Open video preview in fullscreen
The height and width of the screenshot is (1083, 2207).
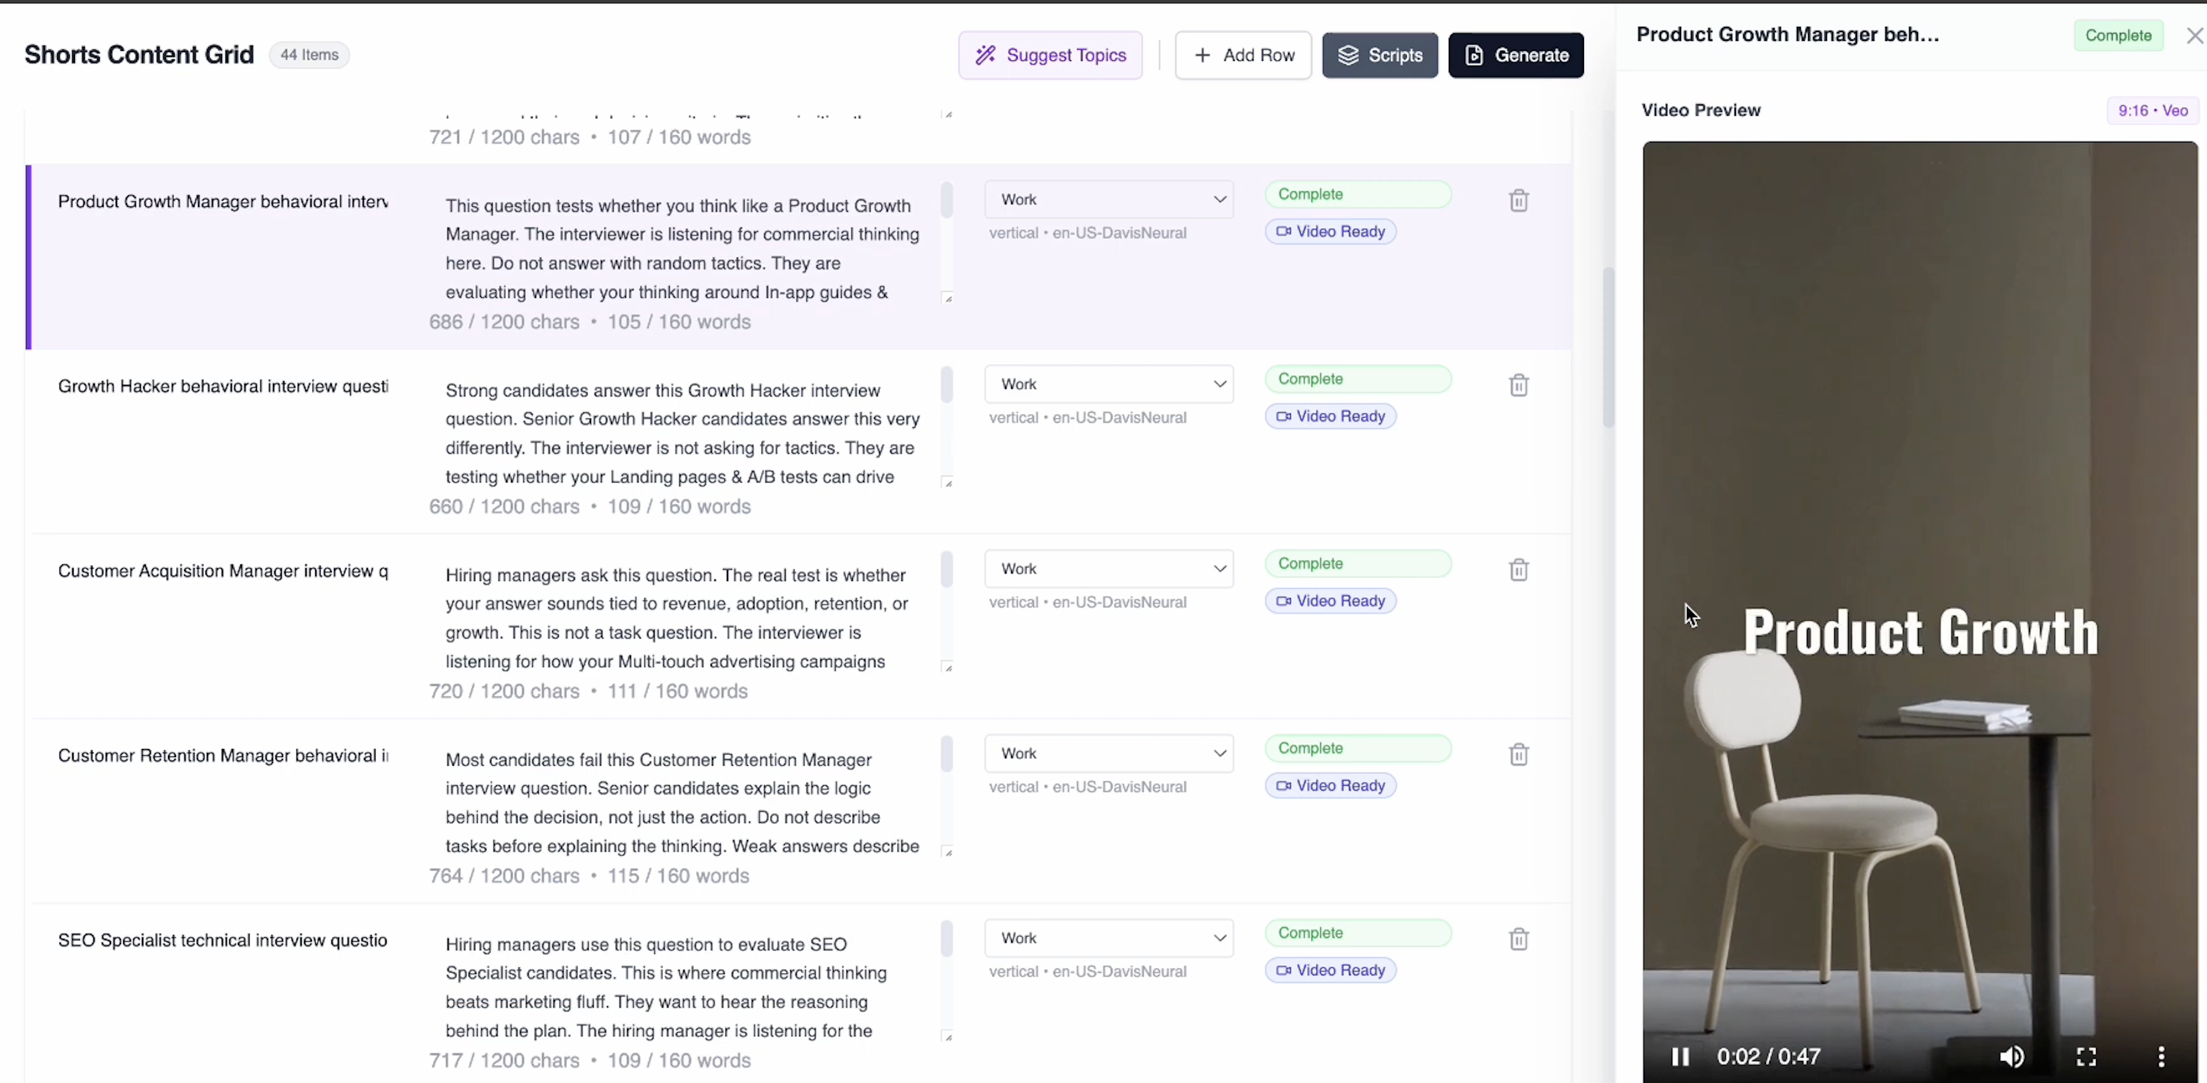[x=2086, y=1056]
